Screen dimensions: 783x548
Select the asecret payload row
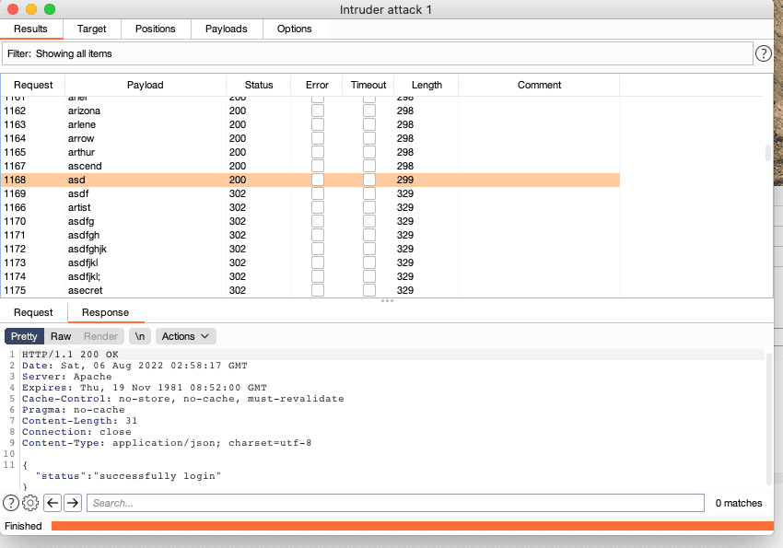point(145,290)
